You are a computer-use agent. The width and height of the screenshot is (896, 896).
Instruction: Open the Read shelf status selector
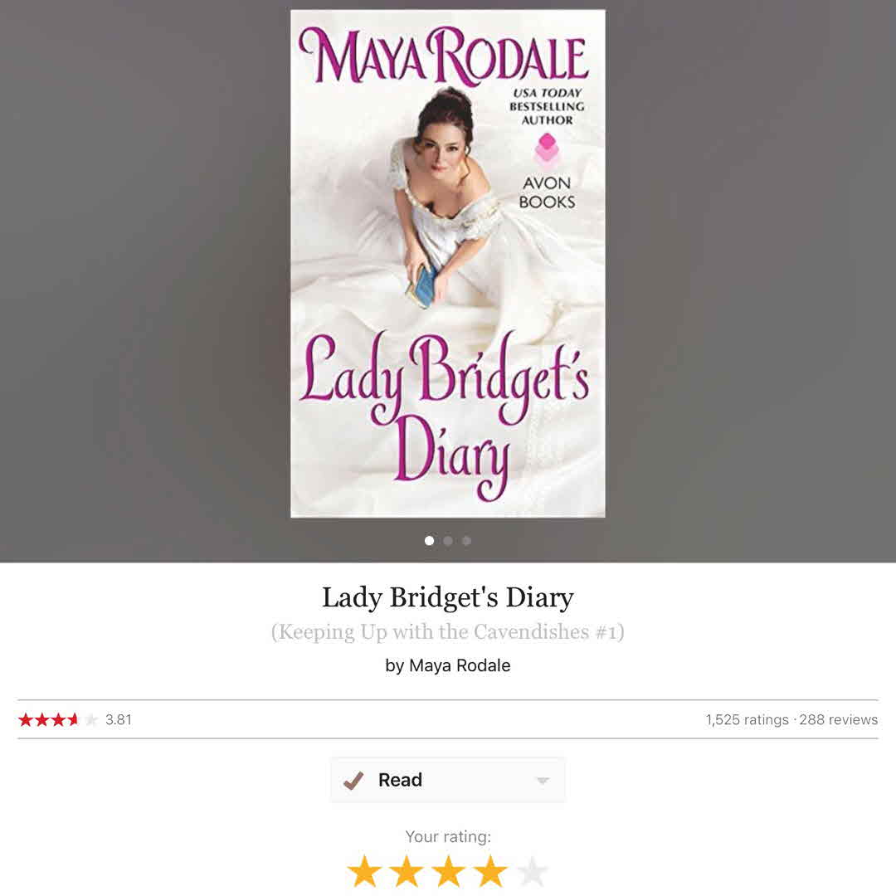[447, 780]
